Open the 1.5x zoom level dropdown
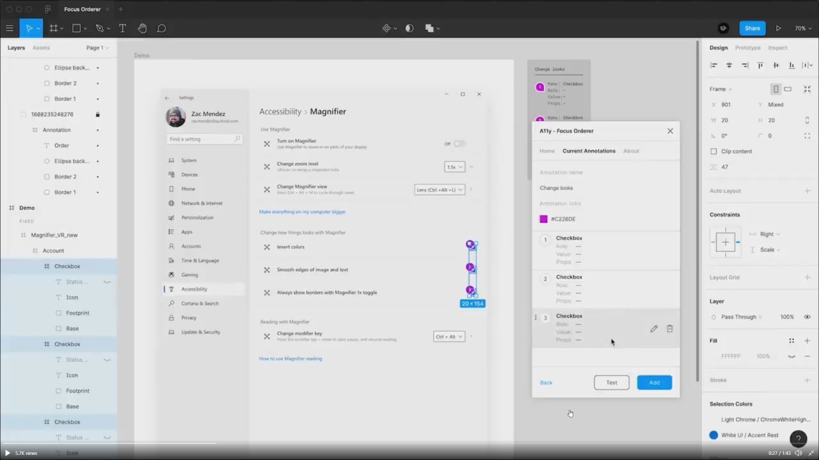819x460 pixels. 454,167
